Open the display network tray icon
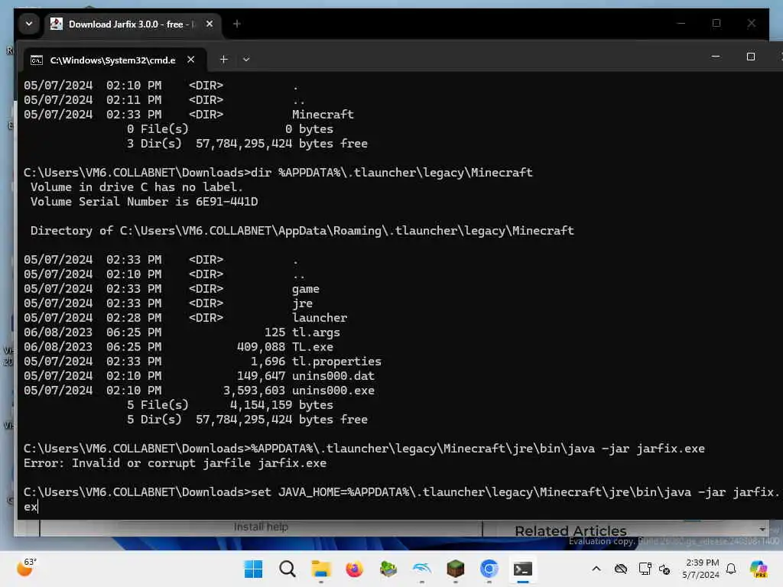Viewport: 783px width, 587px height. click(645, 569)
